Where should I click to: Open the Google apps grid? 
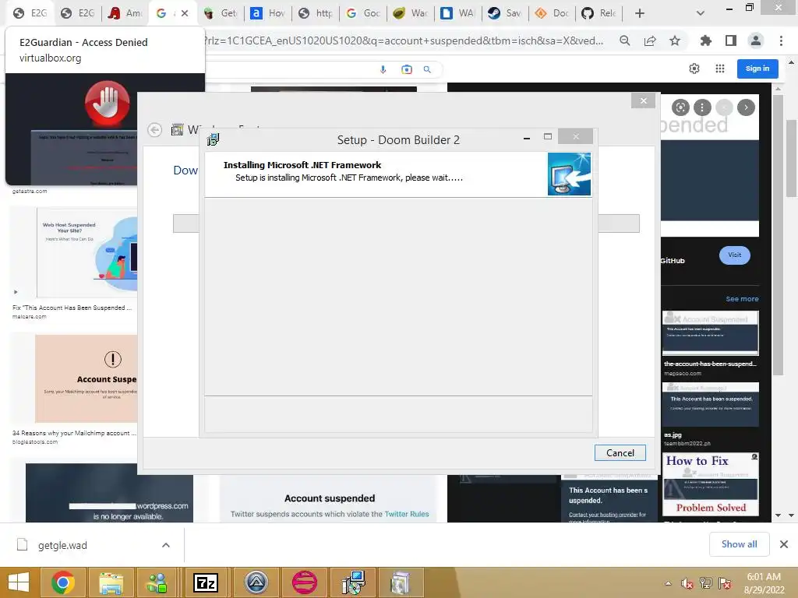click(719, 69)
